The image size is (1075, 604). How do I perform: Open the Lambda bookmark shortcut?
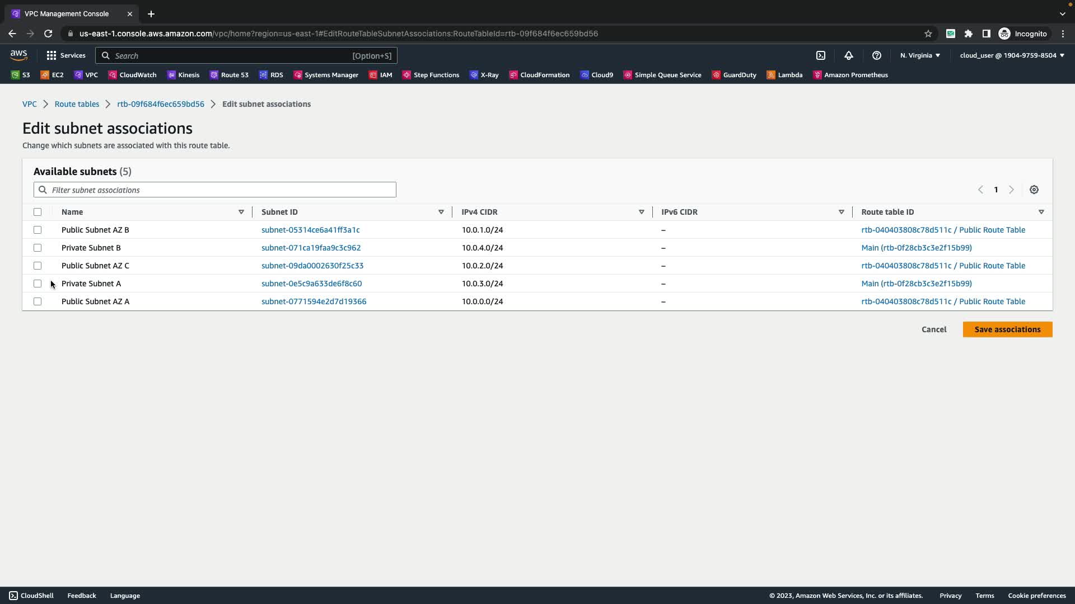click(784, 75)
